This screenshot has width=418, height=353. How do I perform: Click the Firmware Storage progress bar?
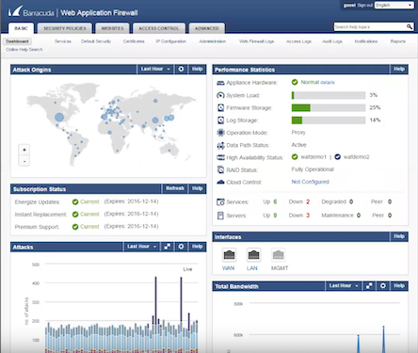coord(329,108)
